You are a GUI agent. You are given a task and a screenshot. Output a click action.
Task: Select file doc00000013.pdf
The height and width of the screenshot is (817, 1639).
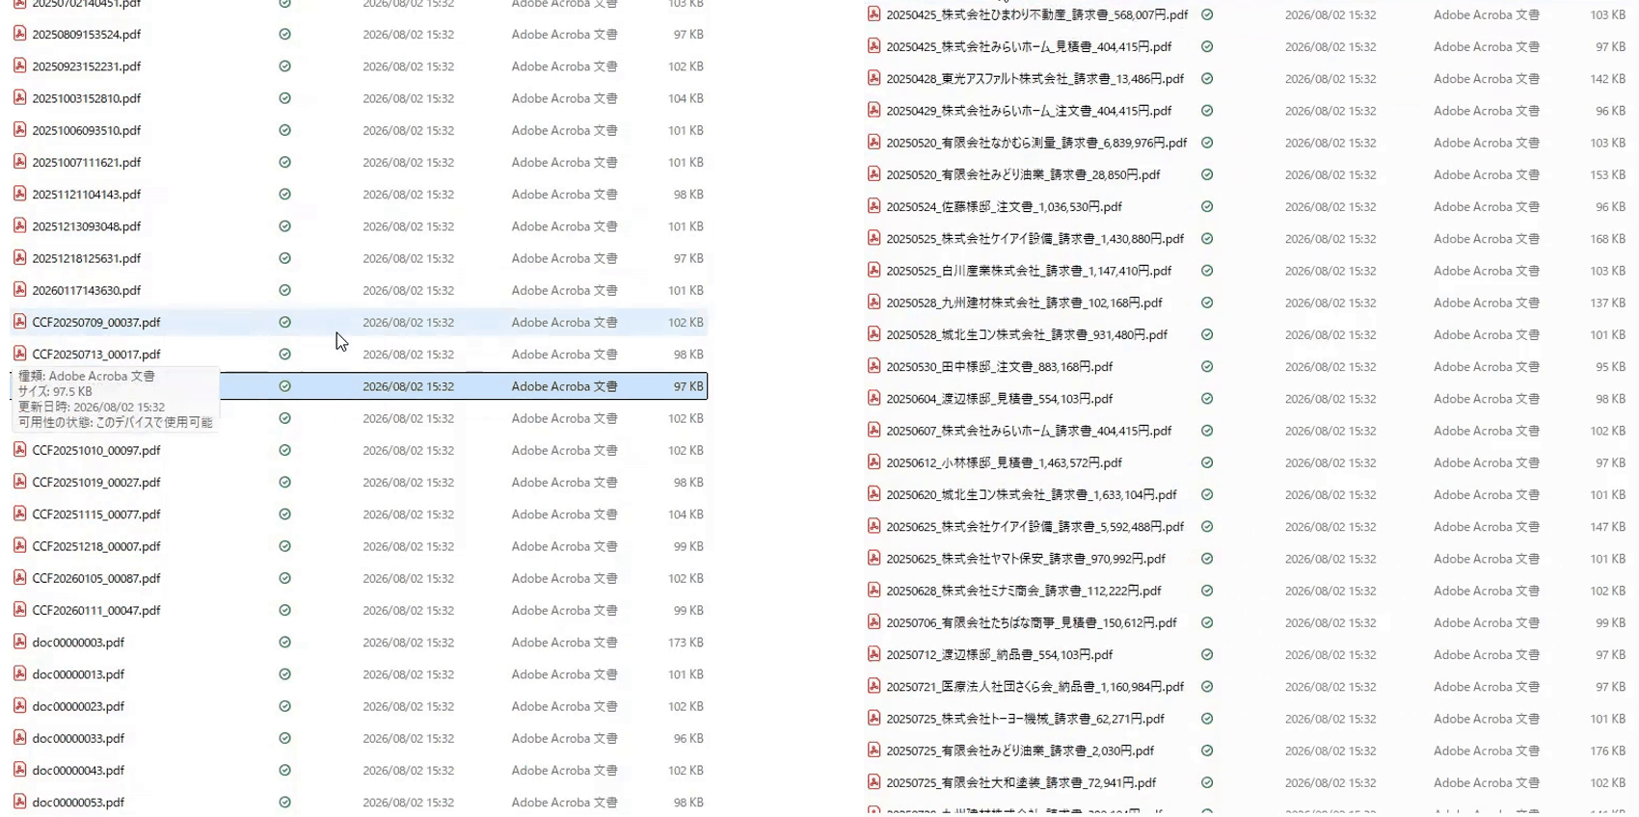click(78, 674)
